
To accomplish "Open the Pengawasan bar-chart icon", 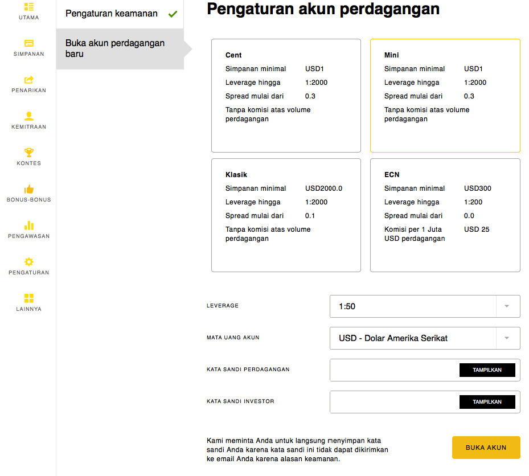I will pos(29,225).
